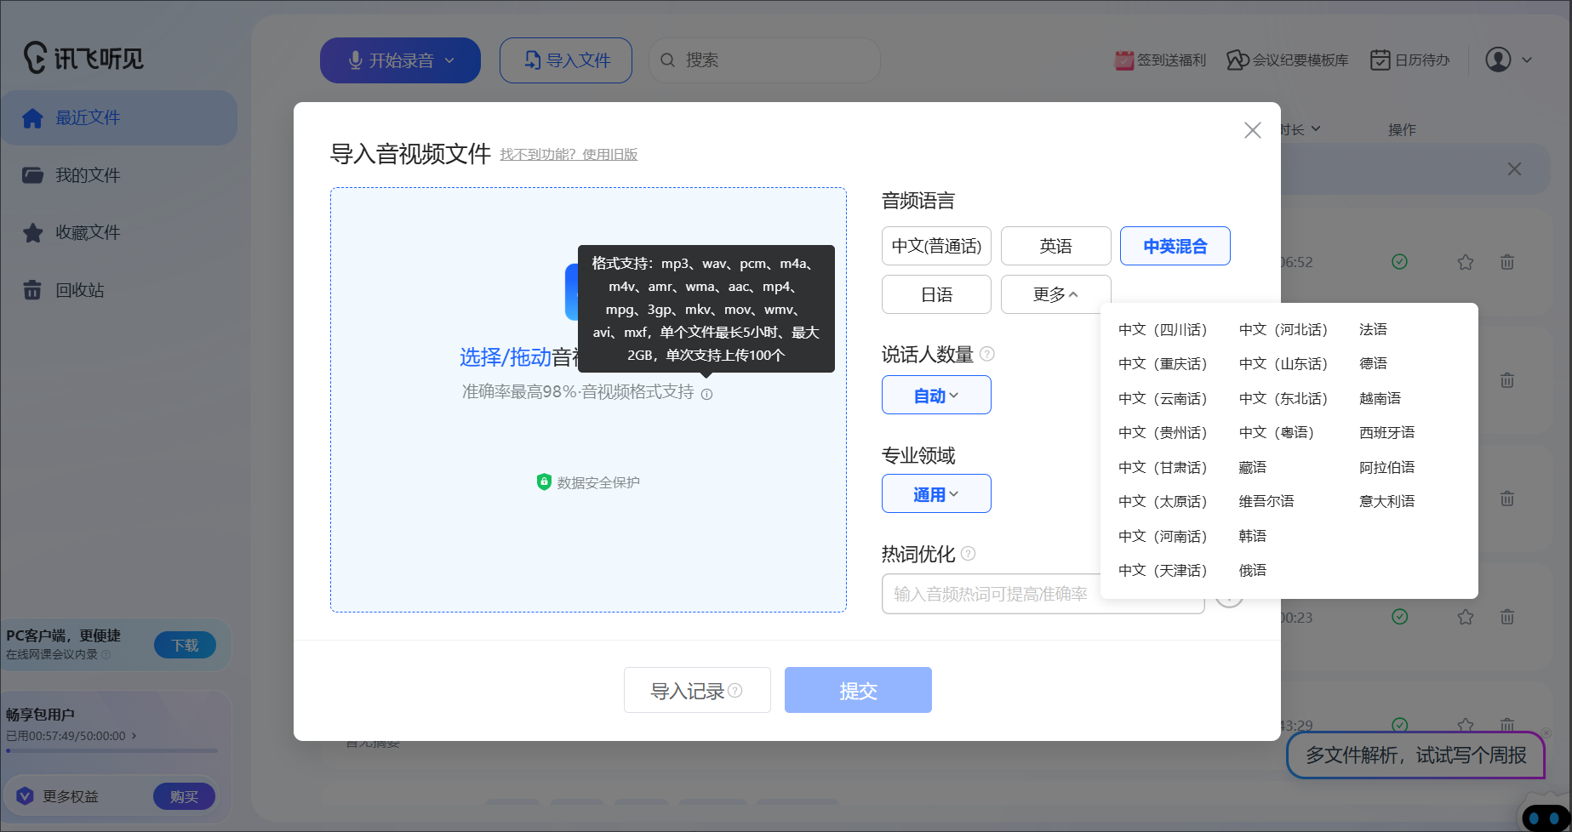The width and height of the screenshot is (1572, 832).
Task: Open 最近文件 in the sidebar
Action: tap(118, 117)
